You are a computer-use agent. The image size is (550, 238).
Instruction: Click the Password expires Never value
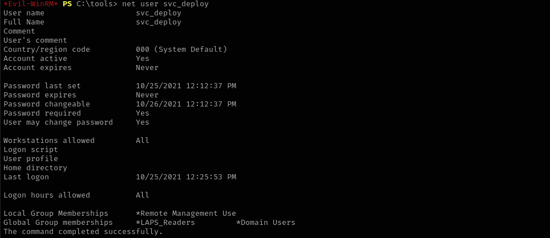click(x=147, y=95)
